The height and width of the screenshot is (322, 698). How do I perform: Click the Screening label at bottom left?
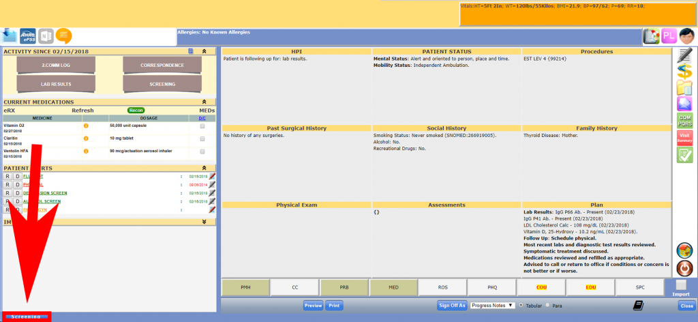coord(26,317)
